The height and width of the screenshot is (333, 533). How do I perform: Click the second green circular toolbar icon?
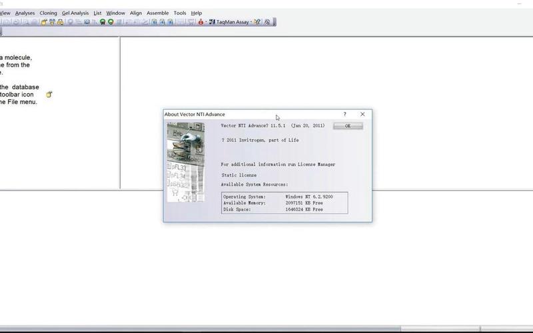click(111, 22)
